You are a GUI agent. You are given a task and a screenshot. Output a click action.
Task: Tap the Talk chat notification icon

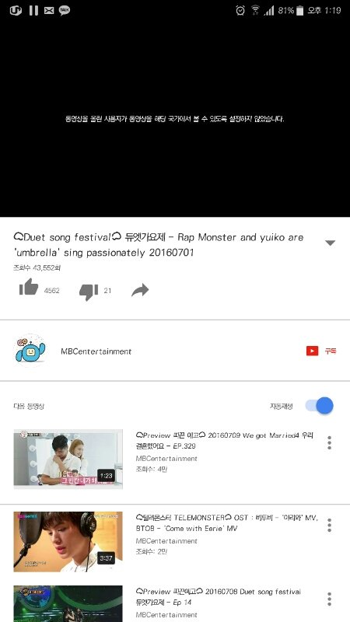(65, 11)
